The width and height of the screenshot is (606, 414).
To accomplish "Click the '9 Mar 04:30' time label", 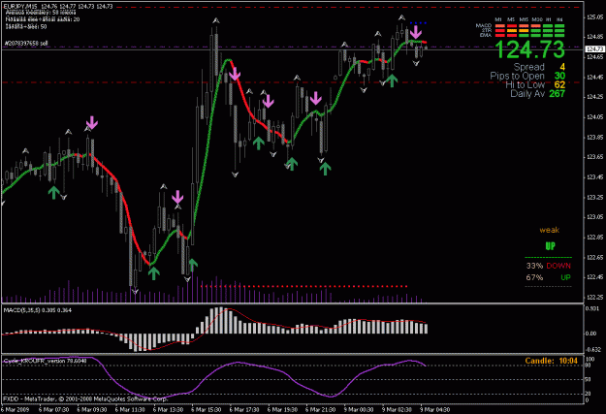I will click(435, 409).
